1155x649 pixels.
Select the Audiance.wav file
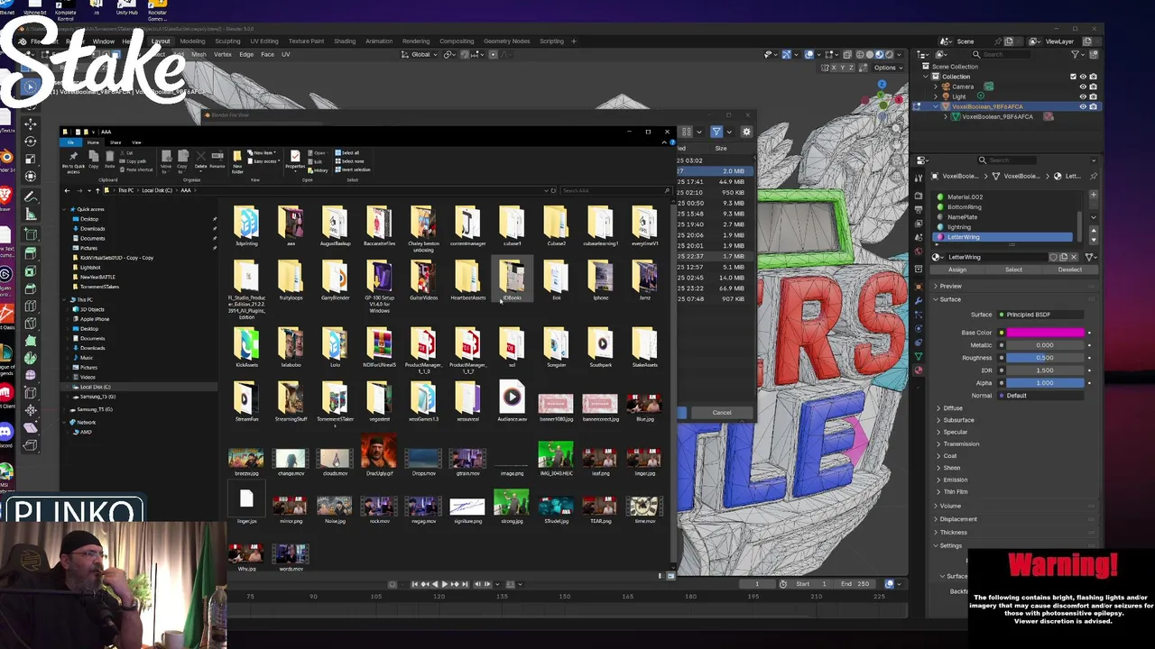coord(512,402)
